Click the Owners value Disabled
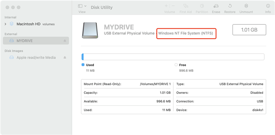 (257, 92)
